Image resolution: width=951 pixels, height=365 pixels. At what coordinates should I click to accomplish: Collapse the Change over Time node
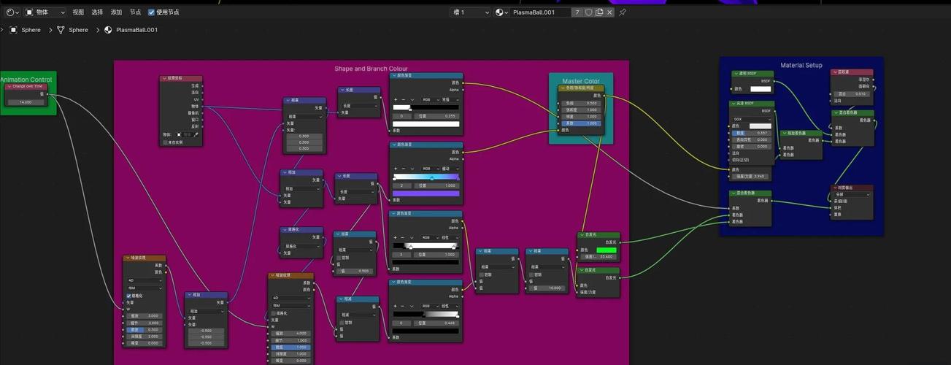[x=9, y=86]
